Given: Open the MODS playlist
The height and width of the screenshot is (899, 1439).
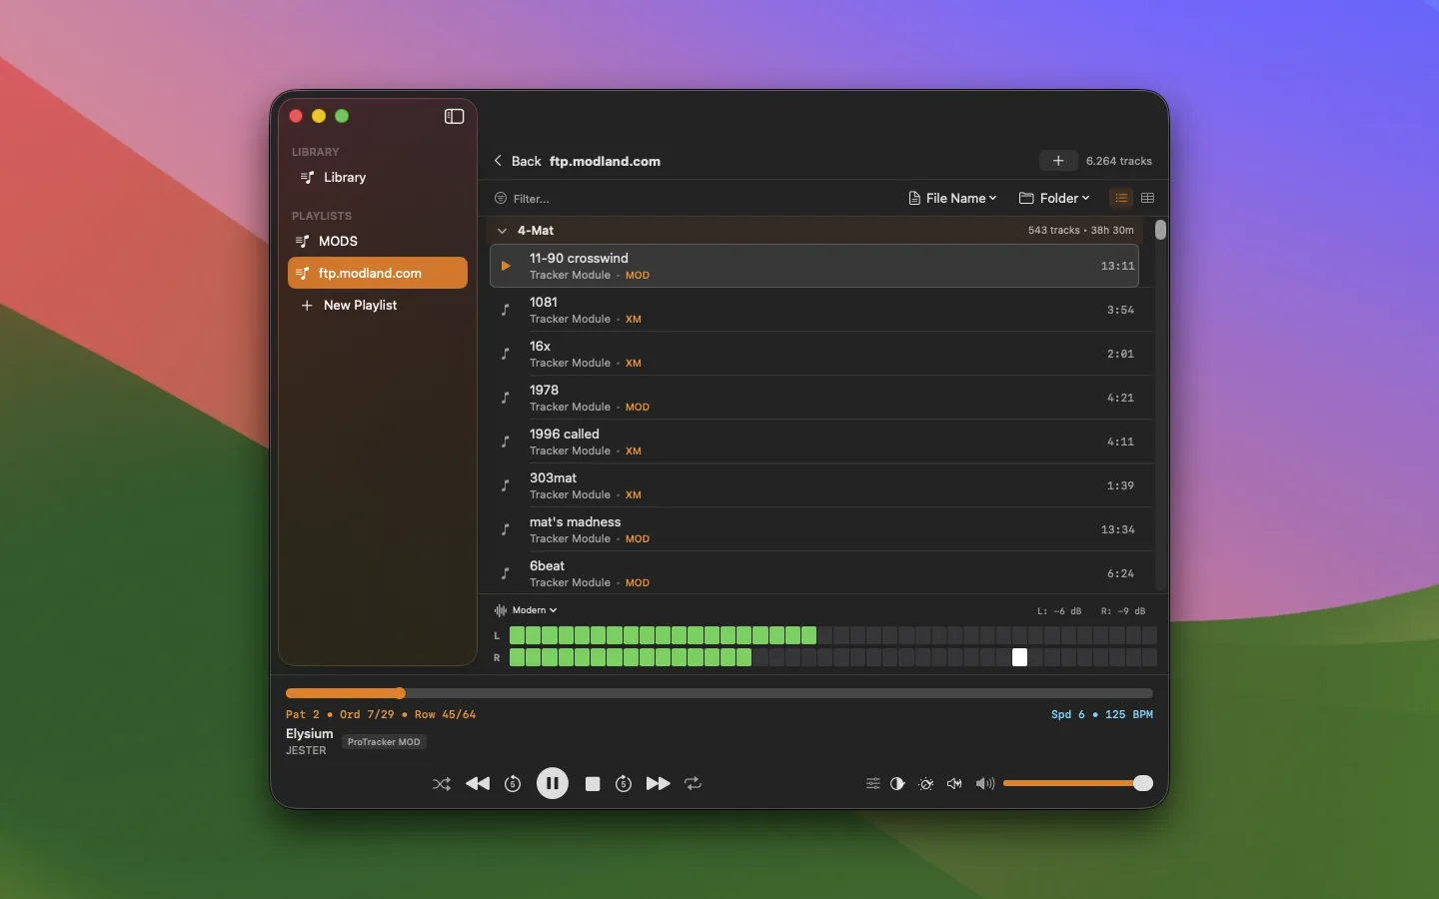Looking at the screenshot, I should pos(378,242).
